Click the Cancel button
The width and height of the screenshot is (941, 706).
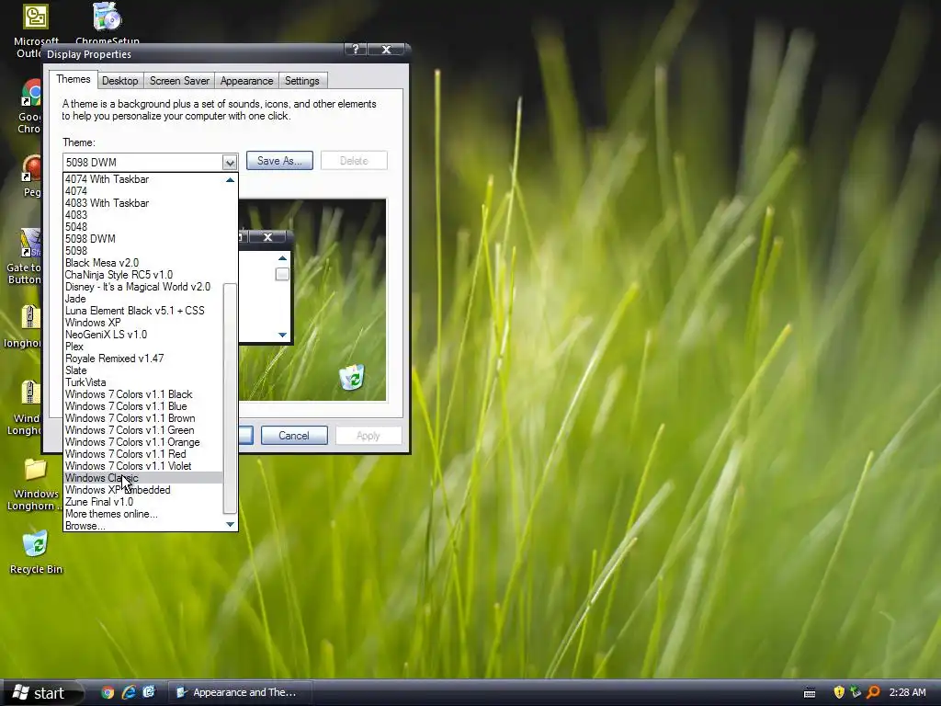point(294,435)
